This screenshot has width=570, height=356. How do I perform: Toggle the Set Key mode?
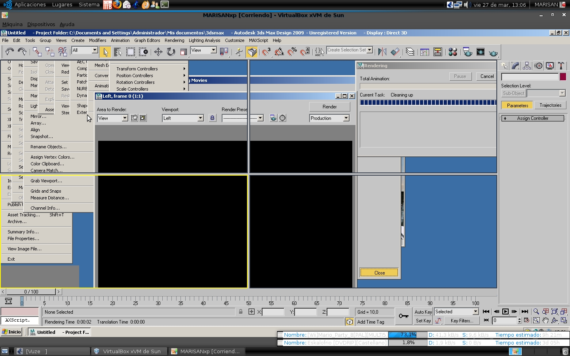pyautogui.click(x=423, y=321)
